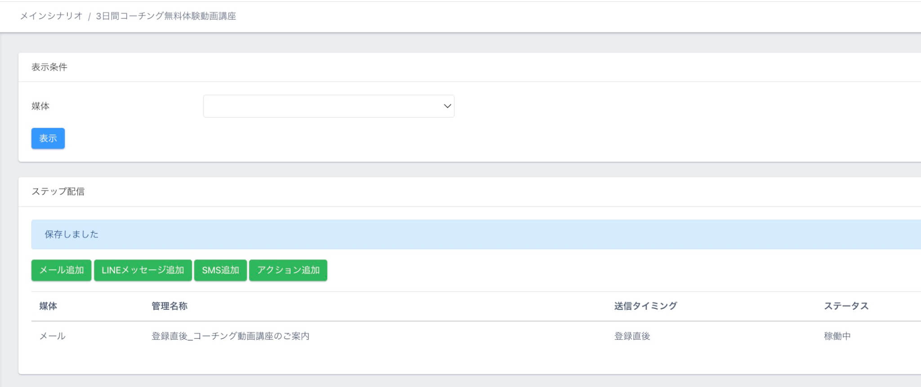Click the メール追加 button

[x=62, y=270]
